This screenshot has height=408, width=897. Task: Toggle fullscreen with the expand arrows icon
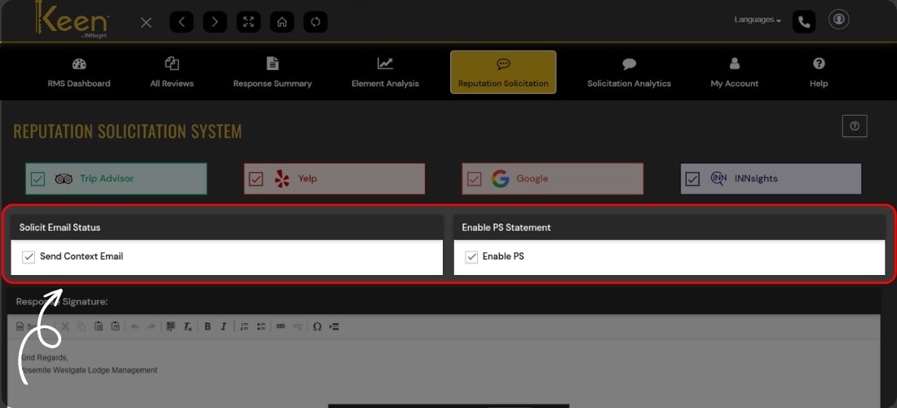point(248,22)
